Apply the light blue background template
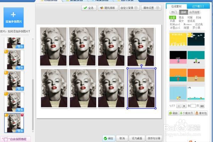Screen dimensions: 213x142 [x=178, y=93]
